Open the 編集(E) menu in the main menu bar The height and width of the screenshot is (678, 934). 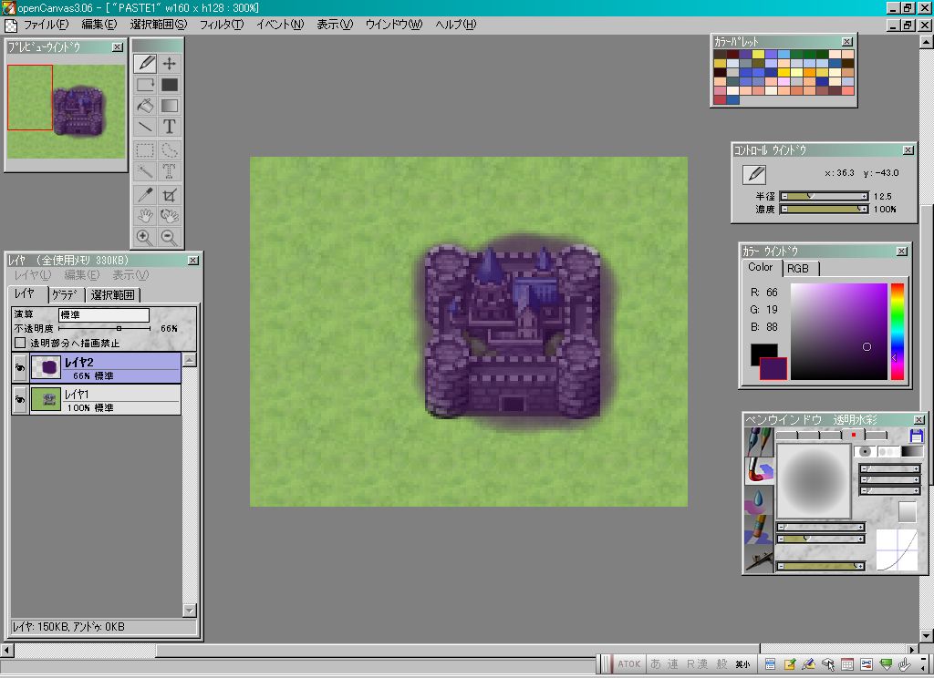click(x=99, y=25)
